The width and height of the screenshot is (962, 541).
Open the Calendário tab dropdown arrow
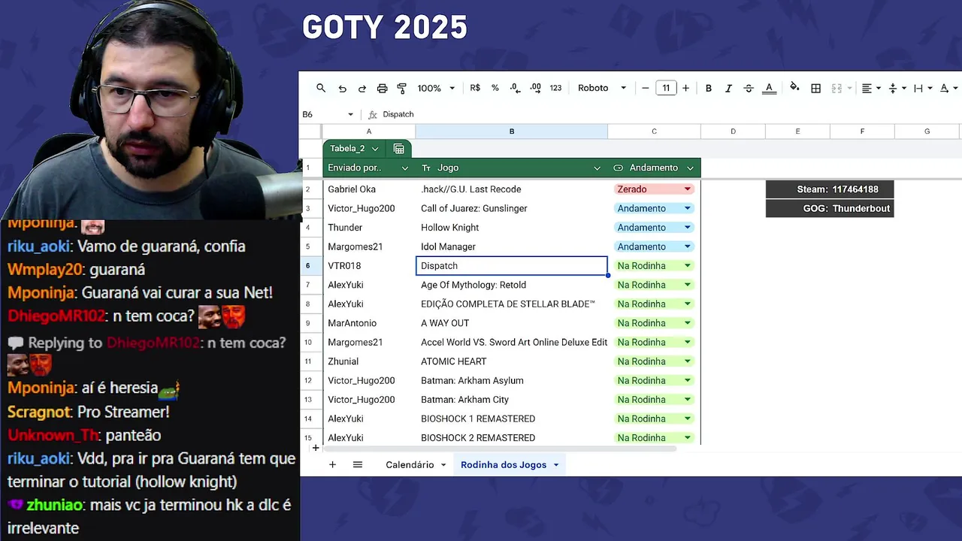443,465
